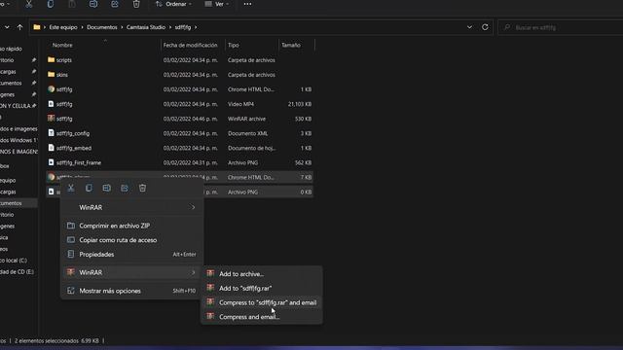
Task: Click the Mostrar más opciones icon
Action: 71,291
